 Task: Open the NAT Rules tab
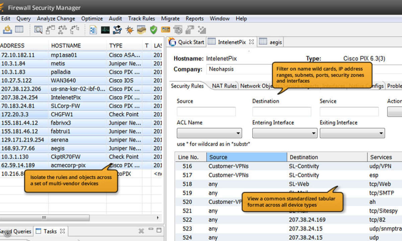coord(224,86)
